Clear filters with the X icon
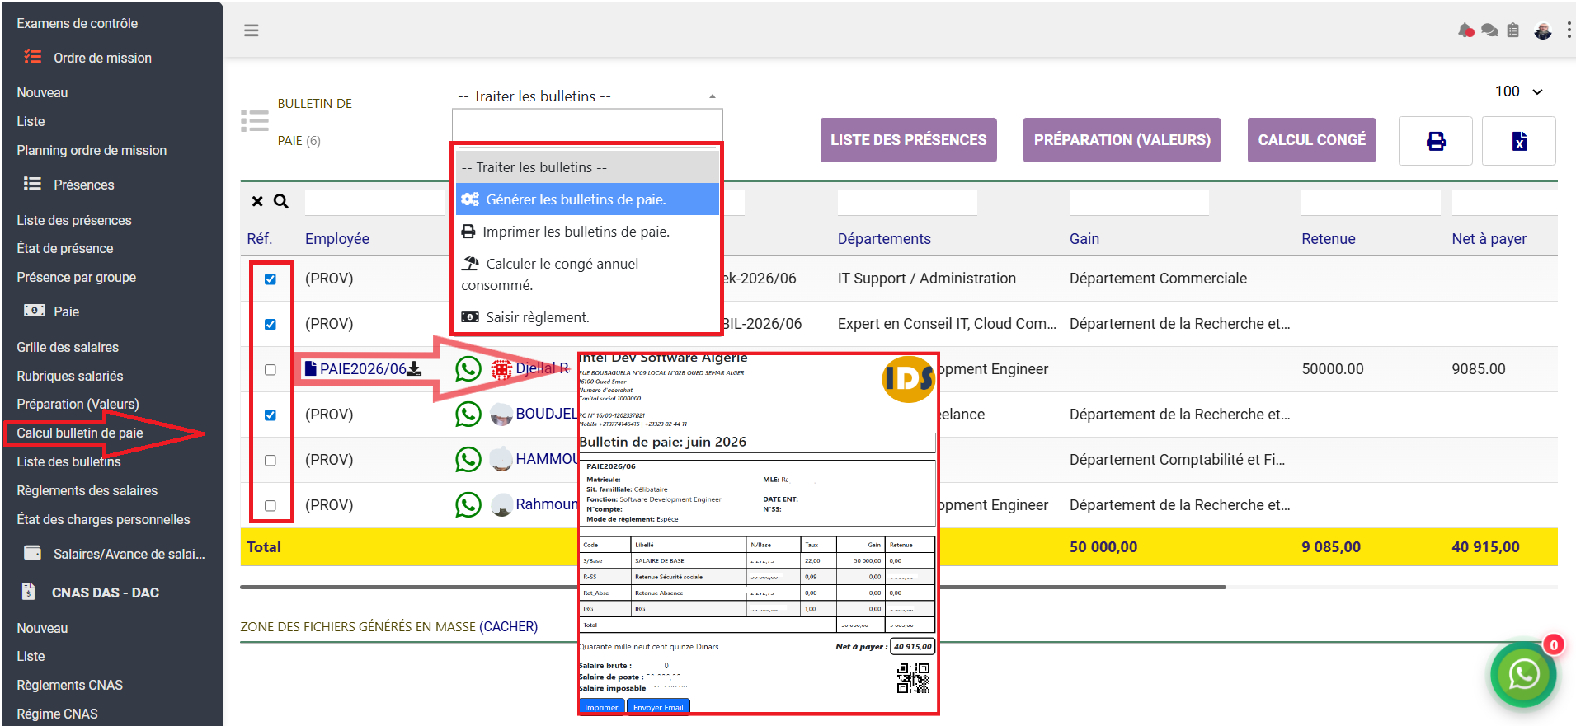 [x=257, y=201]
